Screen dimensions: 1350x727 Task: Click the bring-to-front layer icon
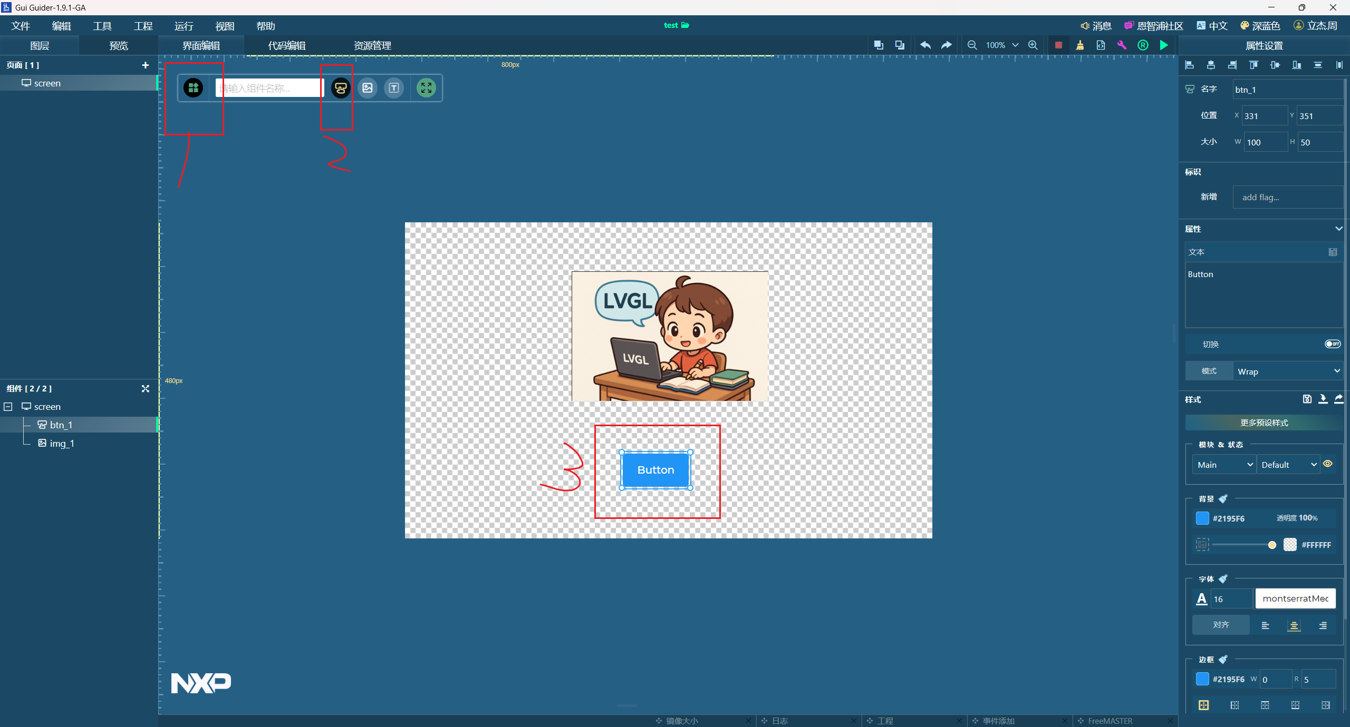point(879,45)
